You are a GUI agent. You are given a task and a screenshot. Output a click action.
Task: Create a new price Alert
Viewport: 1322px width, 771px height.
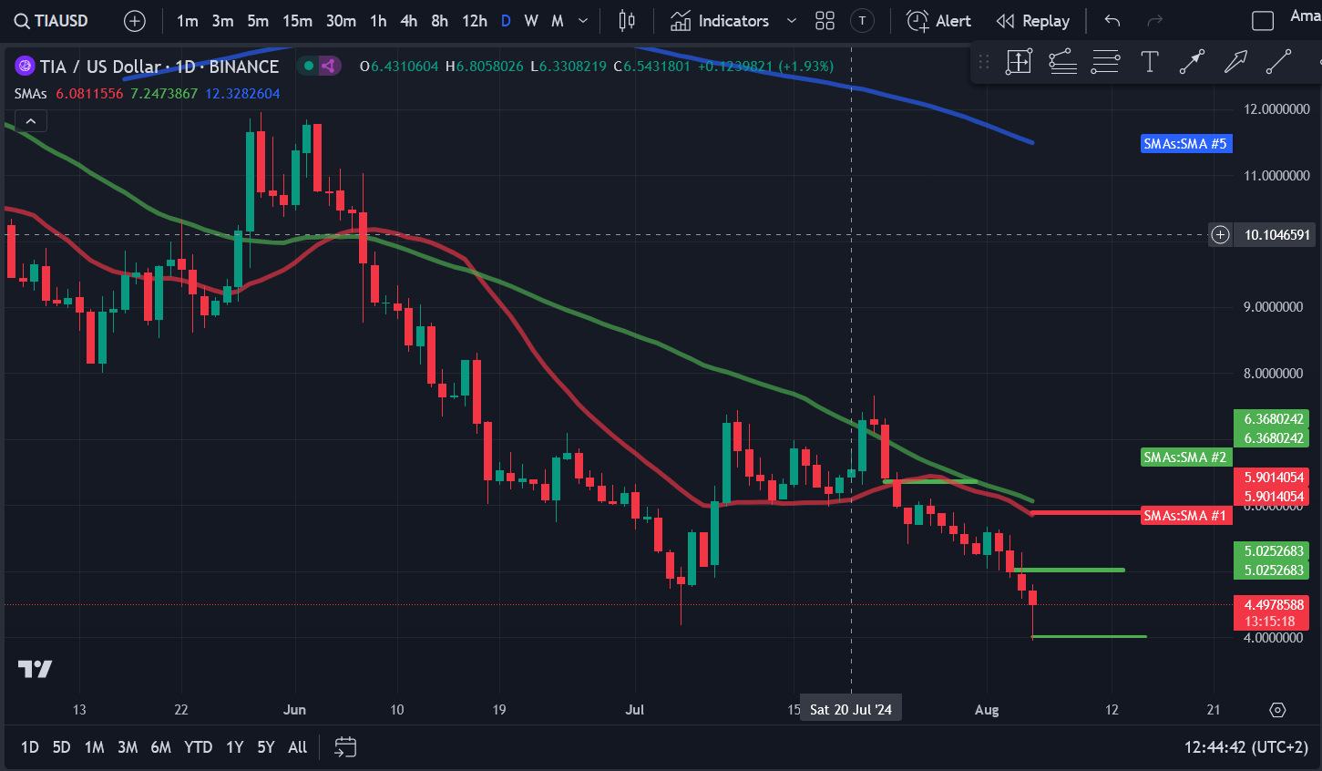[x=939, y=20]
